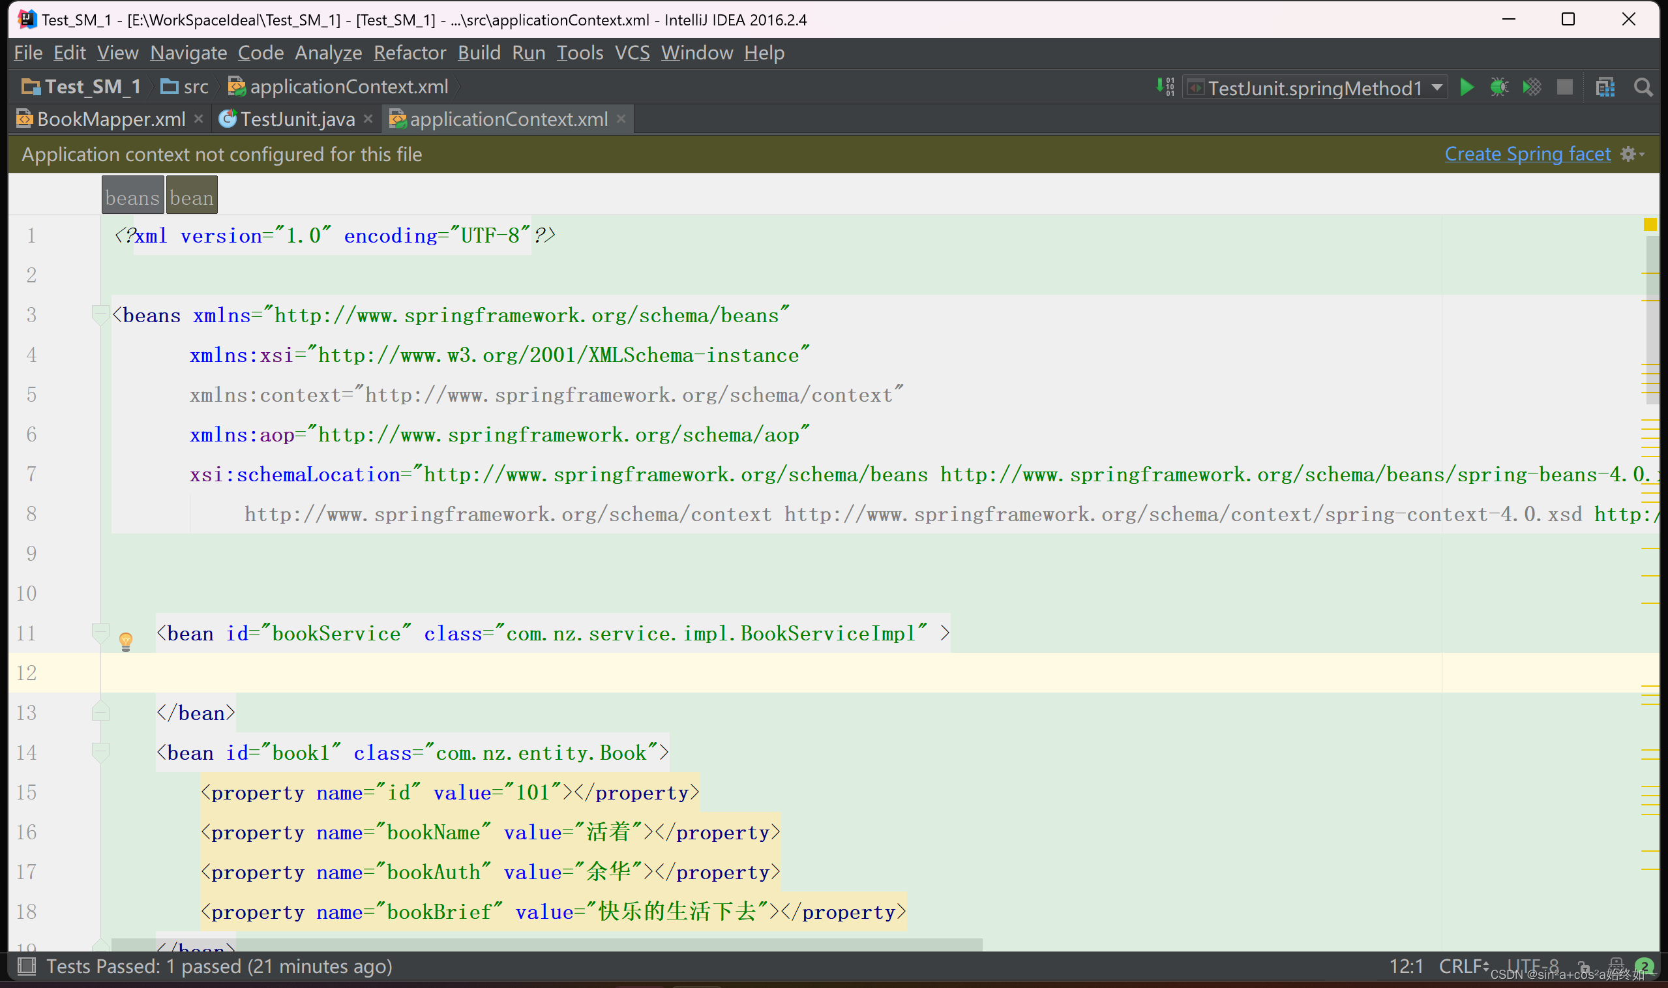Click the gray stop execution icon
Image resolution: width=1668 pixels, height=988 pixels.
[1565, 87]
